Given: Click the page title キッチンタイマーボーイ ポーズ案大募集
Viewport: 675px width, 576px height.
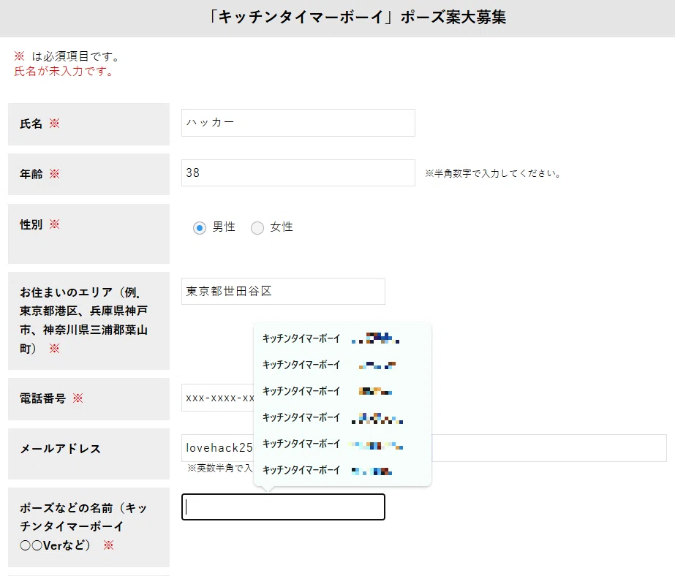Looking at the screenshot, I should [x=356, y=18].
